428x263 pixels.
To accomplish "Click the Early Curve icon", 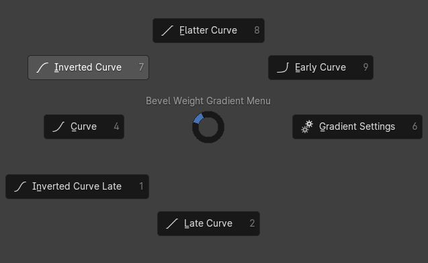I will coord(283,67).
